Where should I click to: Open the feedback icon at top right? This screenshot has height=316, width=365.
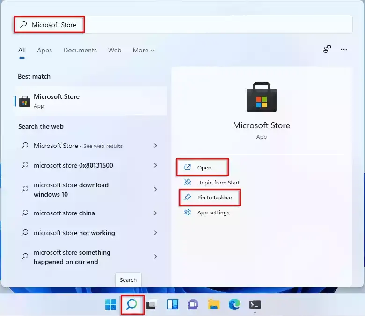point(327,49)
